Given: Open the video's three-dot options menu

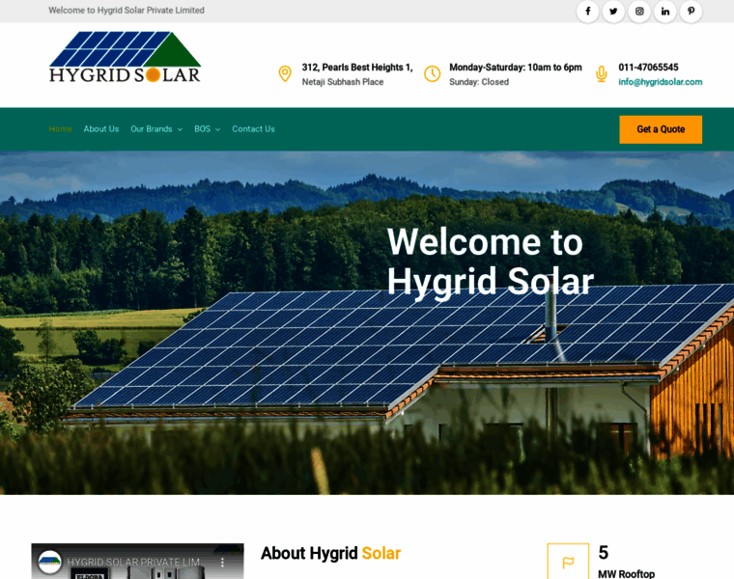Looking at the screenshot, I should point(222,563).
